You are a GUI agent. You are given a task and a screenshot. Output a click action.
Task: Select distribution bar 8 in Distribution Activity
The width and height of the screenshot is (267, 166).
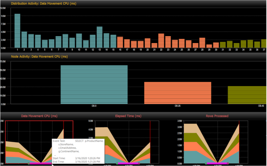tap(65, 41)
